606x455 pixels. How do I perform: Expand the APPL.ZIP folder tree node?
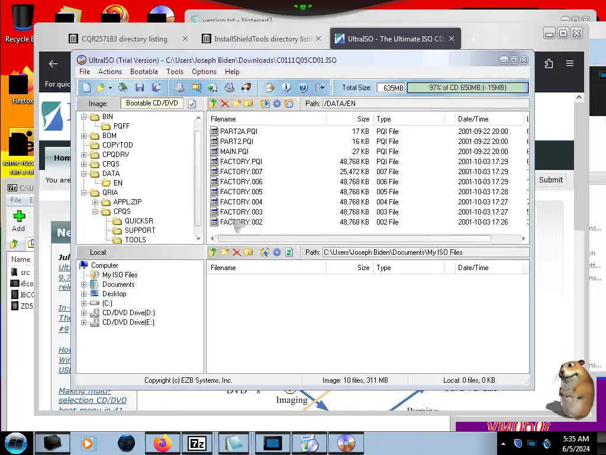click(95, 202)
